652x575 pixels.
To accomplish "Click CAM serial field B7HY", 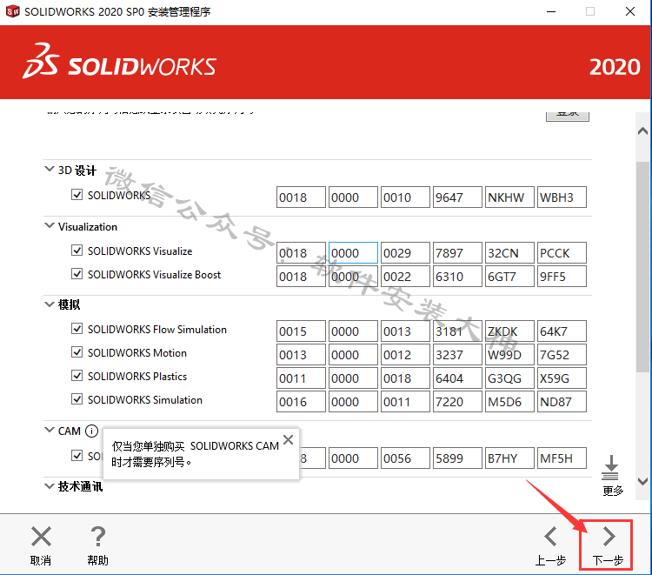I will click(509, 458).
